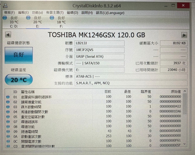
Task: Select the 開關電源次數 attribute row
Action: 94,141
